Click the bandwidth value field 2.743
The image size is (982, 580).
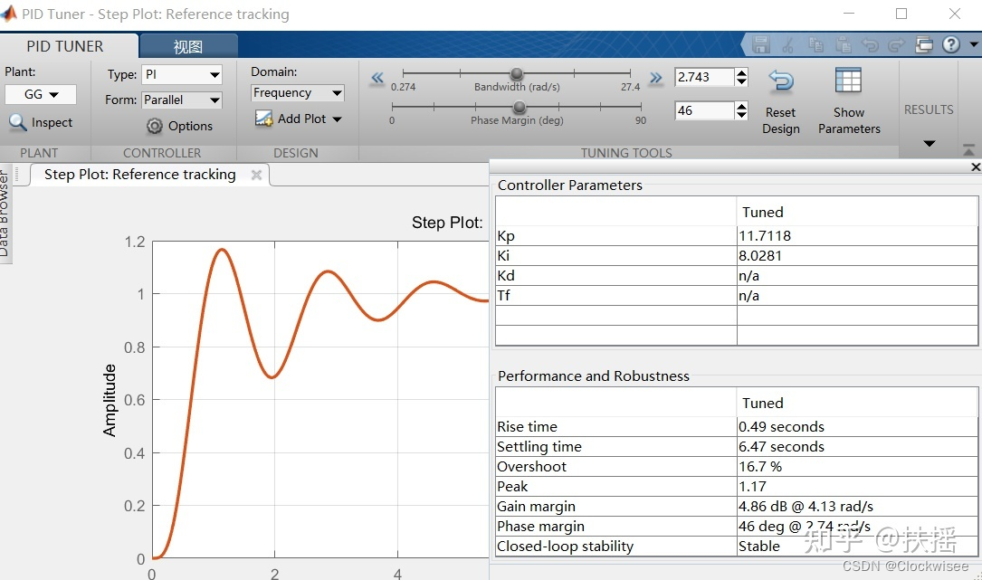coord(703,77)
